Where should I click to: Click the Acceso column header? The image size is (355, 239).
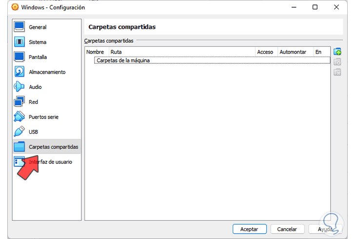pyautogui.click(x=266, y=52)
